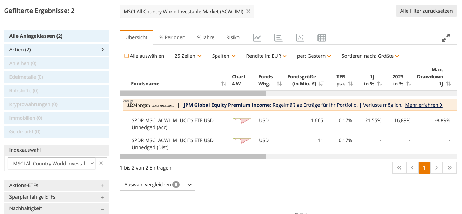Sort by TER p.a. column arrows
The height and width of the screenshot is (214, 462).
350,84
